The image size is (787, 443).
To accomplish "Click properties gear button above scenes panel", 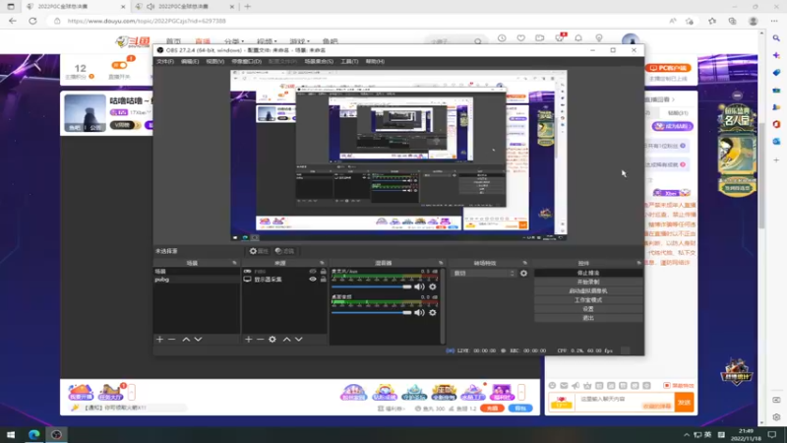I will [x=259, y=251].
